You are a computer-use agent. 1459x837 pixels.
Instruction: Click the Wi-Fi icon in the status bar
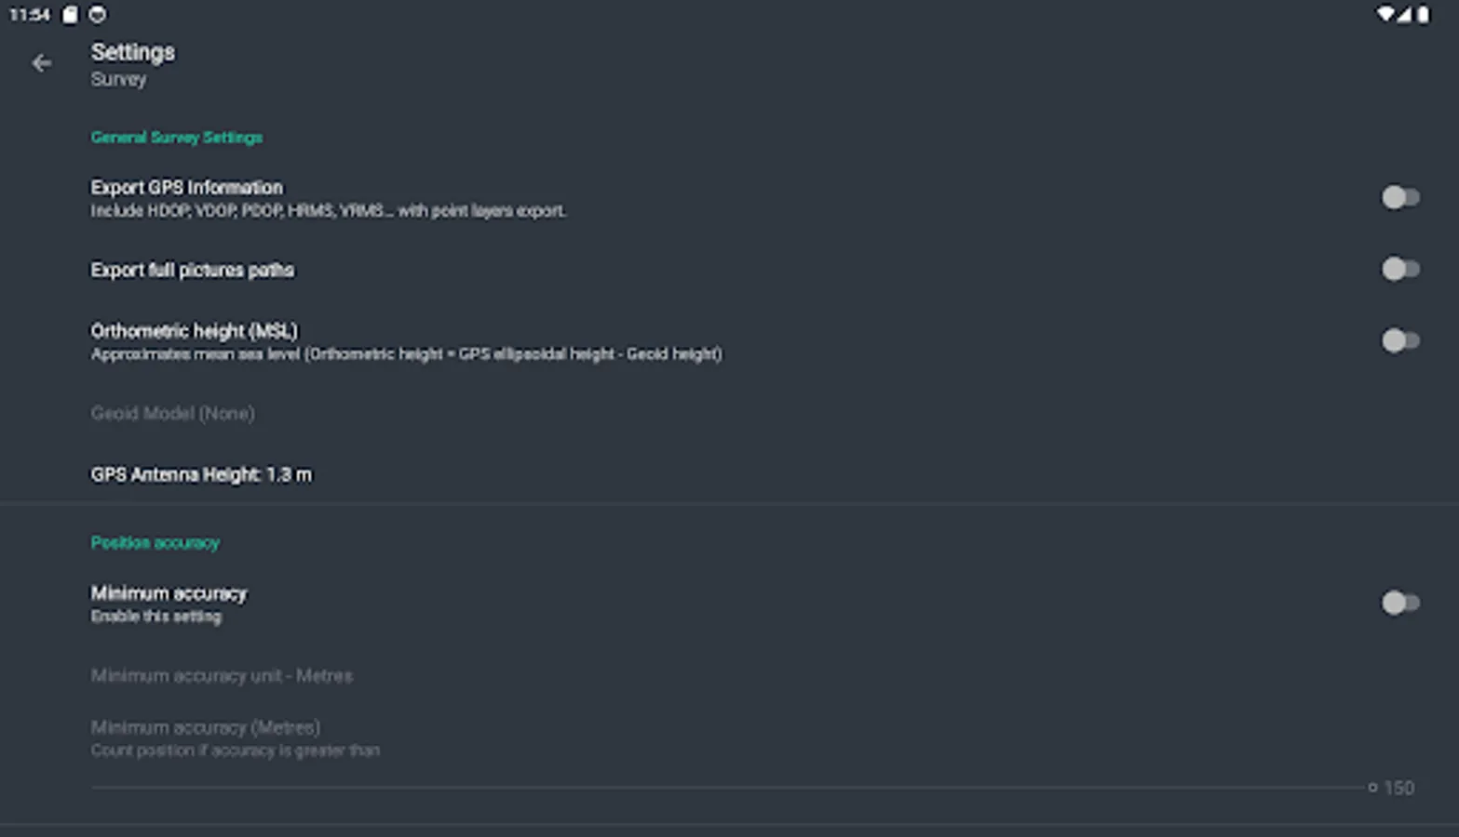coord(1385,14)
